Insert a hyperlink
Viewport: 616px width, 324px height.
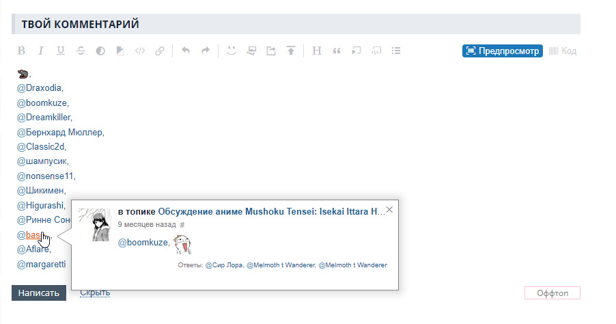[160, 51]
